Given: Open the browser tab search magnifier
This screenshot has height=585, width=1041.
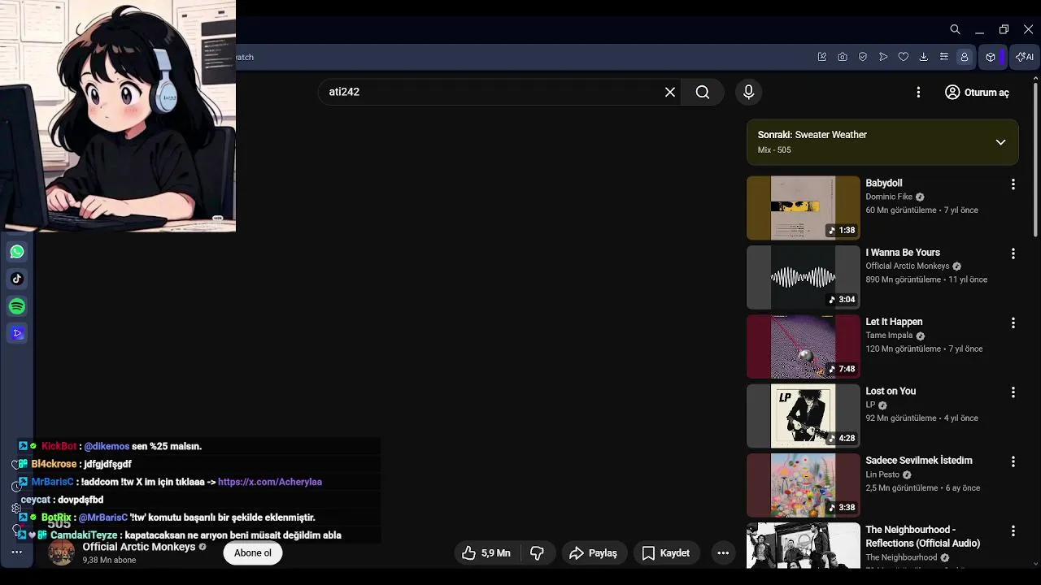Looking at the screenshot, I should tap(955, 29).
